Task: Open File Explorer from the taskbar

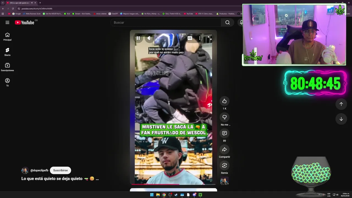Action: [158, 195]
